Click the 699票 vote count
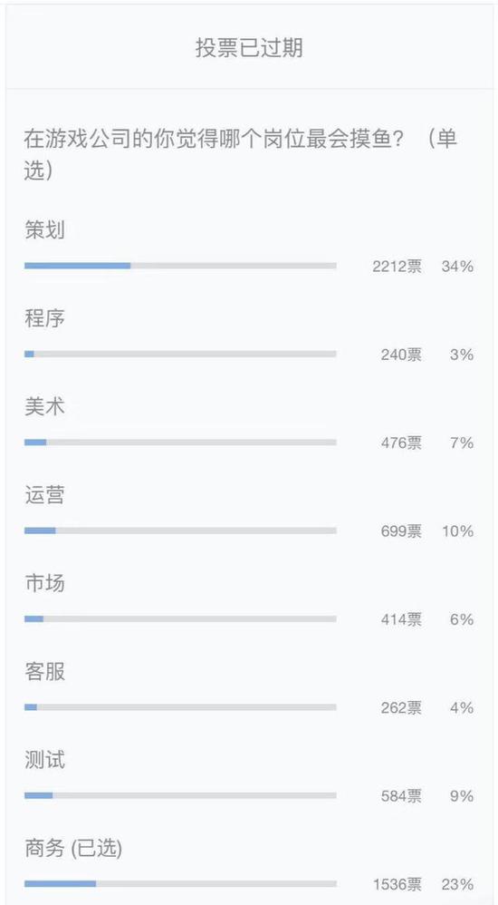Image resolution: width=498 pixels, height=905 pixels. [401, 531]
